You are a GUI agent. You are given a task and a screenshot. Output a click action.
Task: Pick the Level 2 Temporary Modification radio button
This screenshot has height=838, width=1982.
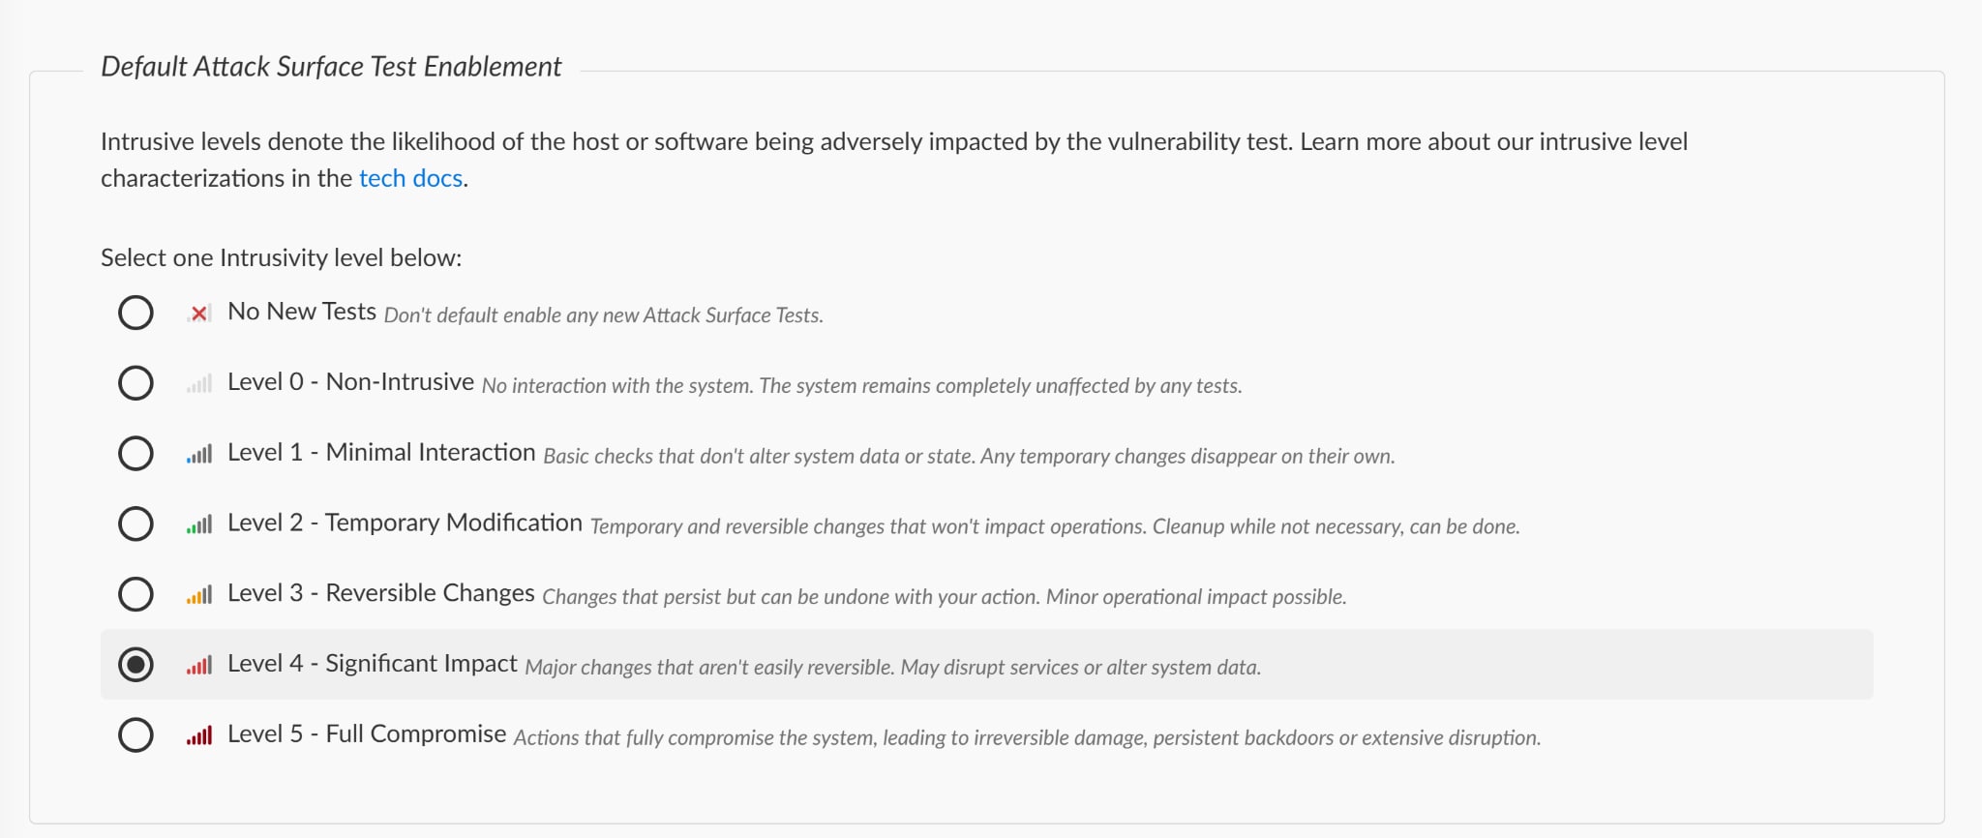135,524
